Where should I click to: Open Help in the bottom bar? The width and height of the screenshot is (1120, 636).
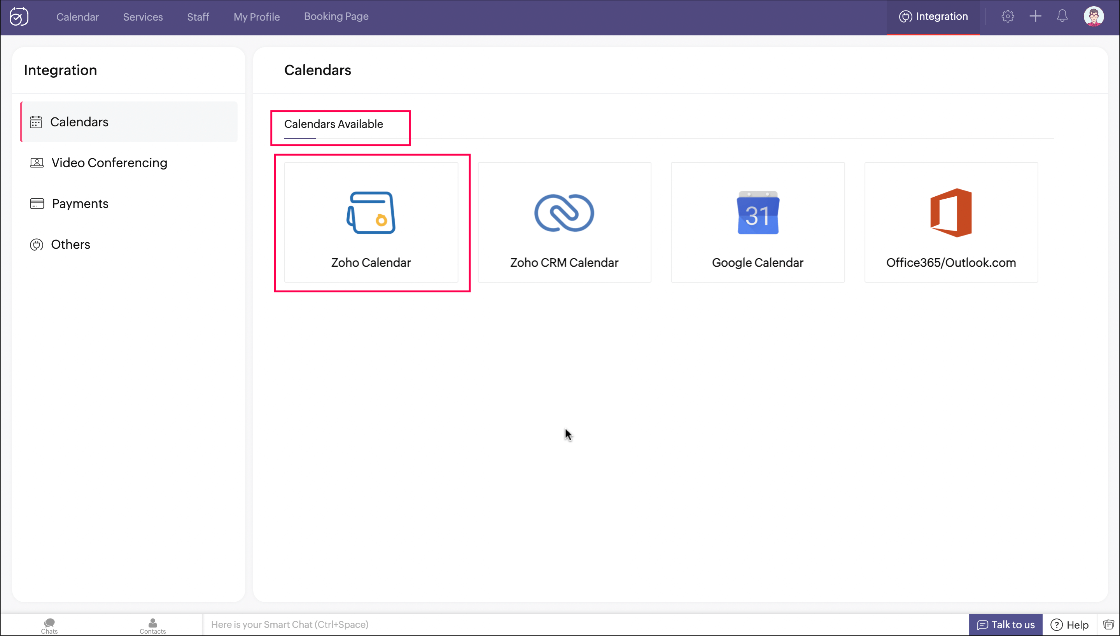coord(1069,625)
